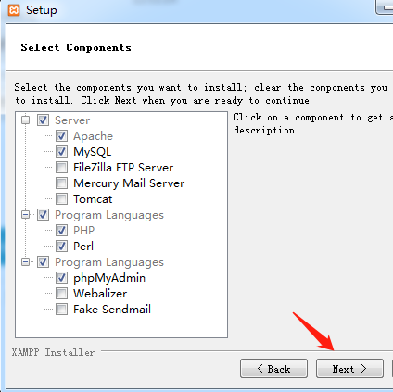The height and width of the screenshot is (392, 393).
Task: Select the PHP tree item label
Action: (83, 230)
